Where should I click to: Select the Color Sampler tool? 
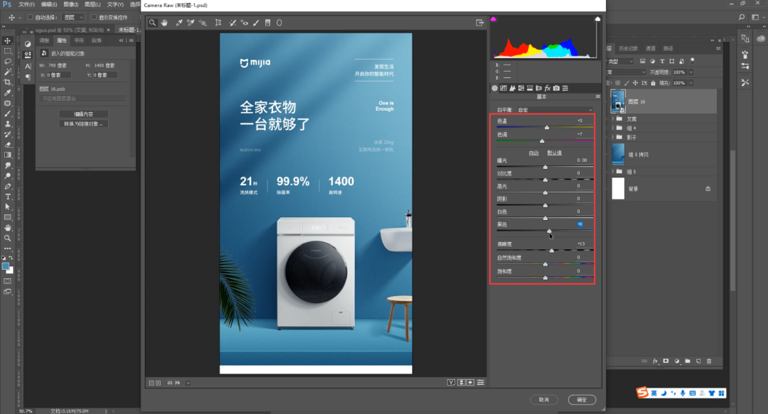[x=191, y=23]
